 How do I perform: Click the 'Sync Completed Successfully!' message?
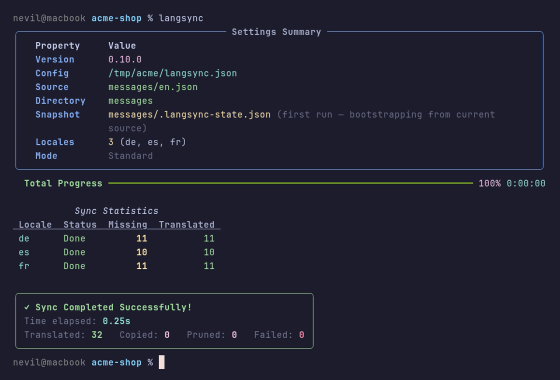(x=113, y=307)
